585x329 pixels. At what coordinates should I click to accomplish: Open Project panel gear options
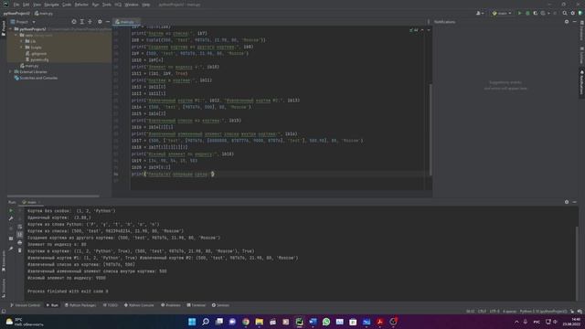pyautogui.click(x=100, y=22)
